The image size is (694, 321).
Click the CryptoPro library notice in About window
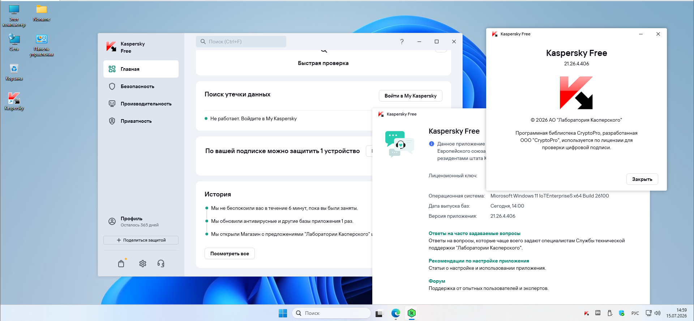click(x=576, y=140)
